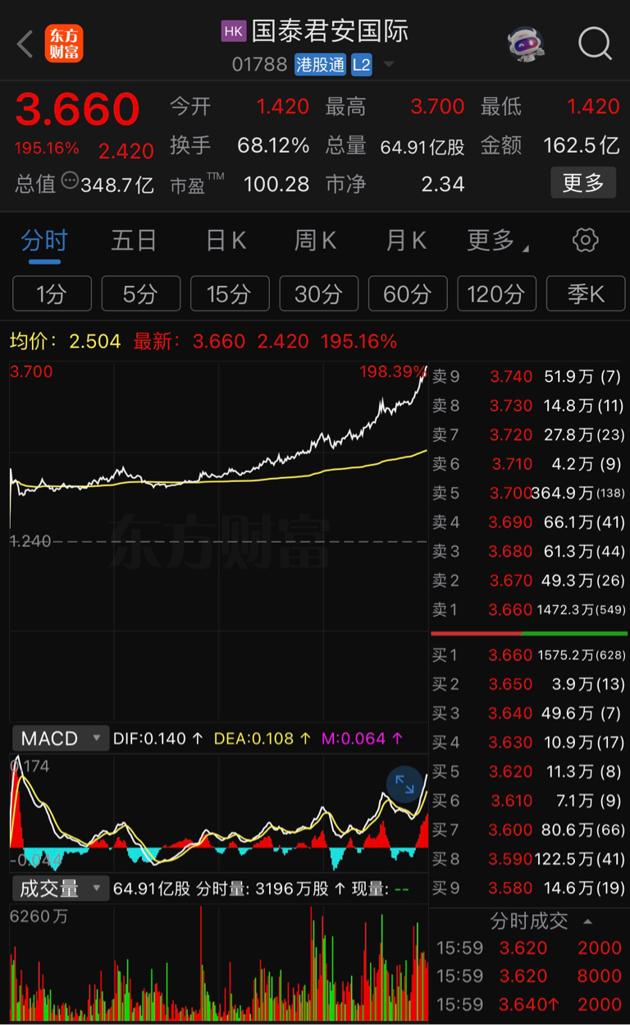Tap the HK market badge
Viewport: 630px width, 1025px height.
pyautogui.click(x=234, y=31)
